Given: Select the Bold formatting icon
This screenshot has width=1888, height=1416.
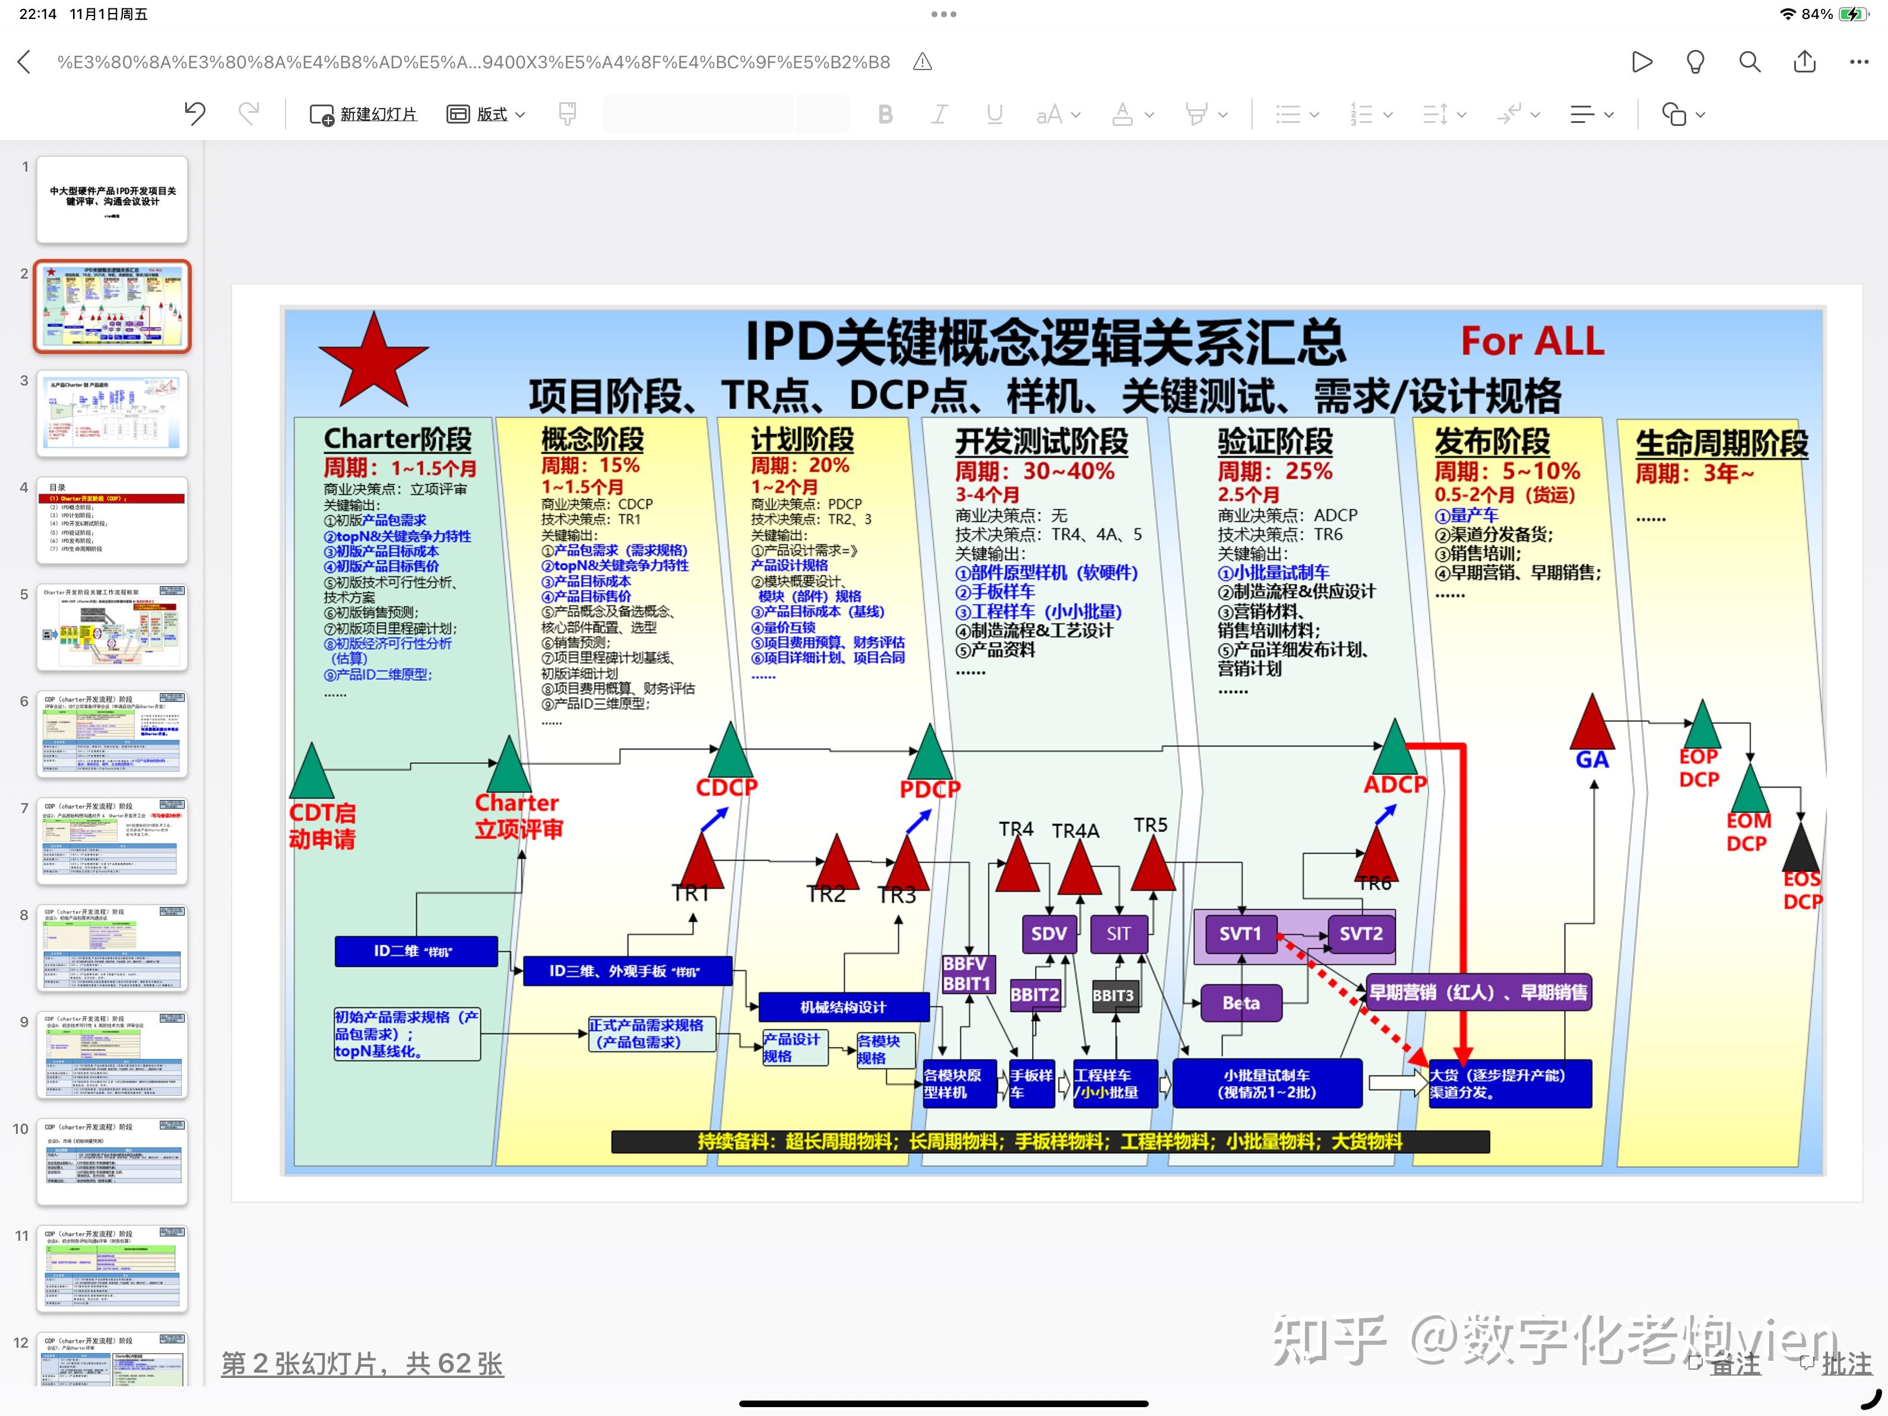Looking at the screenshot, I should click(885, 113).
